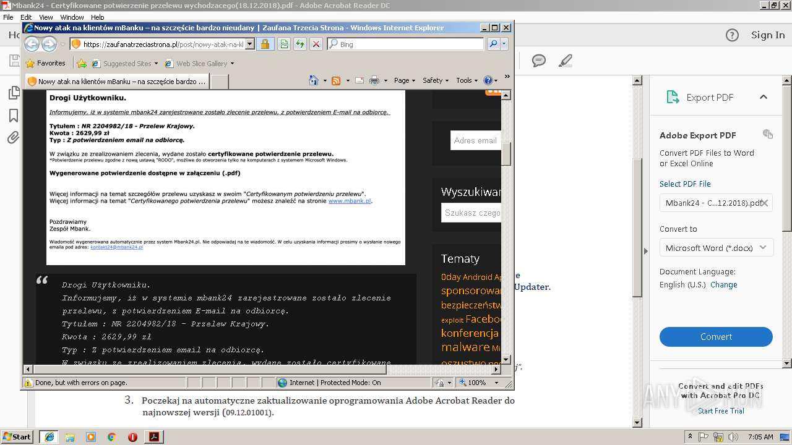Click the Szukasz czego search field
Image resolution: width=792 pixels, height=445 pixels.
click(x=471, y=213)
